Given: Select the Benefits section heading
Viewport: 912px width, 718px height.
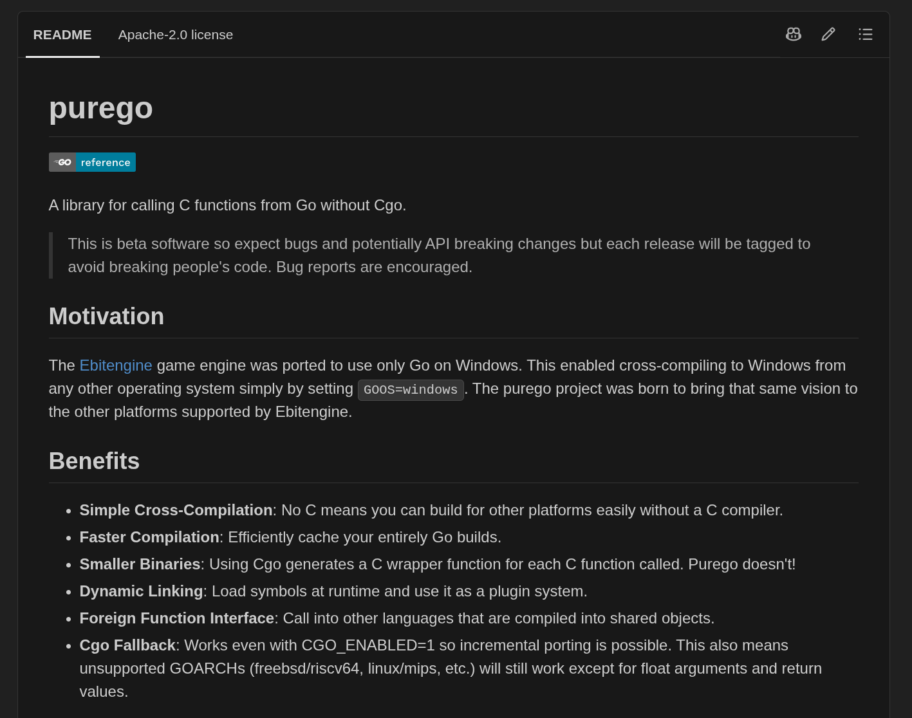Looking at the screenshot, I should pos(94,461).
